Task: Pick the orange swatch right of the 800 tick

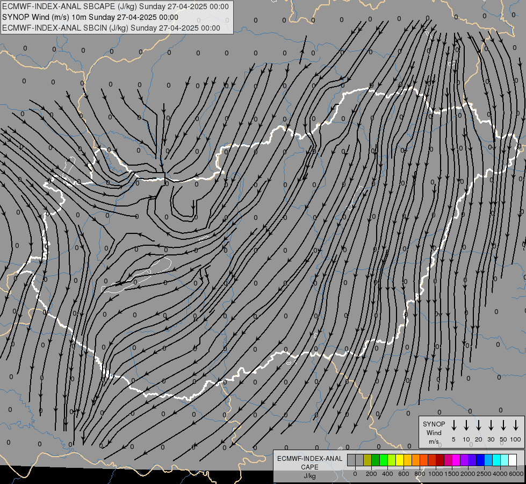Action: point(424,460)
